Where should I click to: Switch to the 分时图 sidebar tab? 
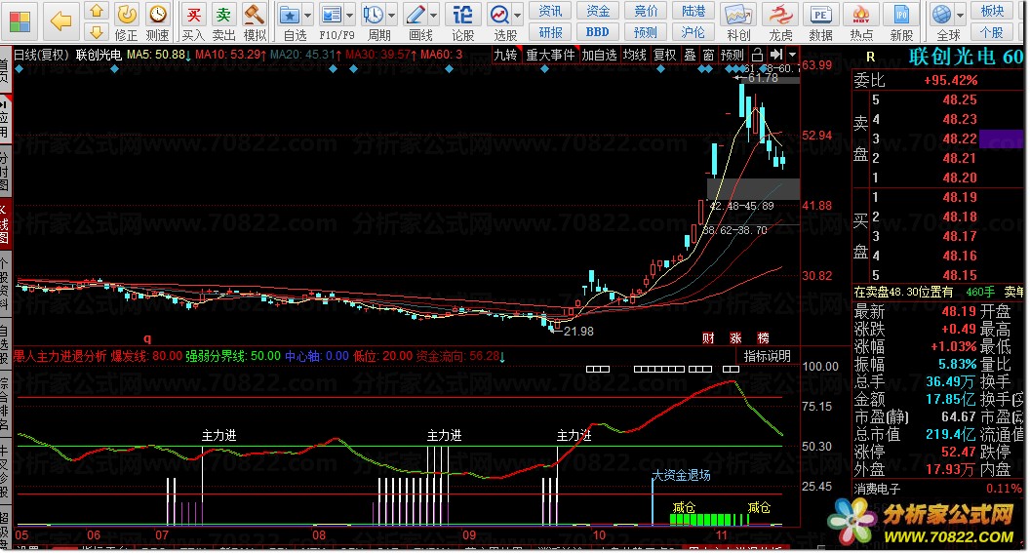5,172
